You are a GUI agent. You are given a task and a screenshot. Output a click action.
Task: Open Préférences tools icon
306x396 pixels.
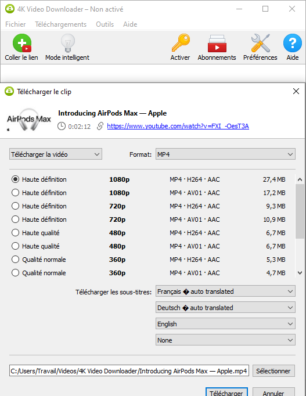(x=260, y=43)
